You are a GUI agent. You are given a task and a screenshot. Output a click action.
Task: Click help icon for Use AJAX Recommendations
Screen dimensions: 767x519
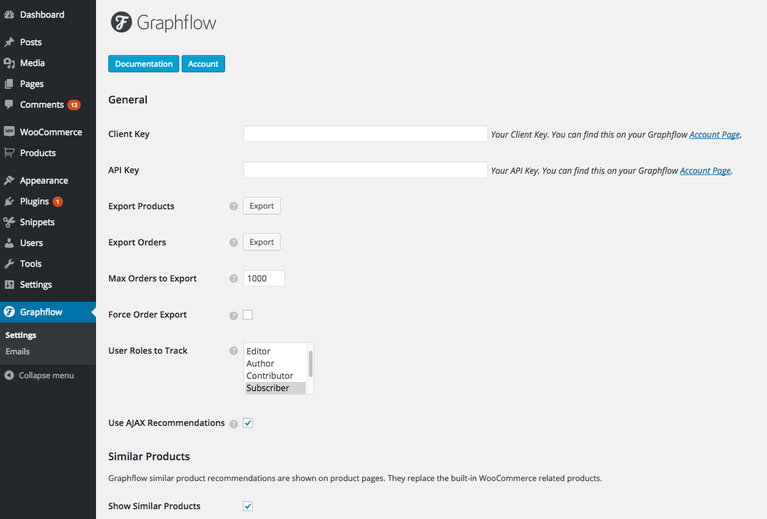tap(233, 424)
